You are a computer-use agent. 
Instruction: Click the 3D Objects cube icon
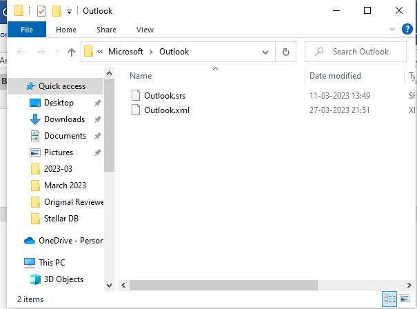(x=35, y=279)
